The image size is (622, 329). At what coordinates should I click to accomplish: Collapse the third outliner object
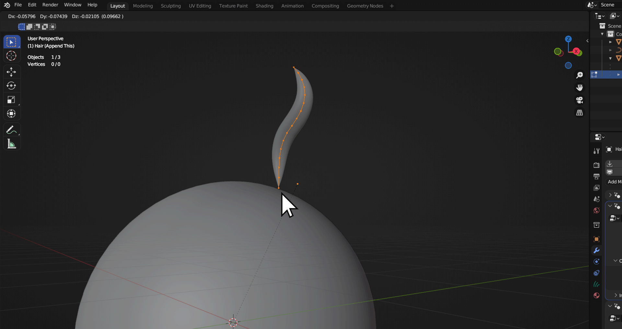[x=610, y=59]
